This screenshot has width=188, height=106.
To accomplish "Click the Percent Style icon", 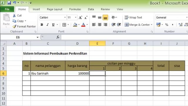I will coord(167,25).
